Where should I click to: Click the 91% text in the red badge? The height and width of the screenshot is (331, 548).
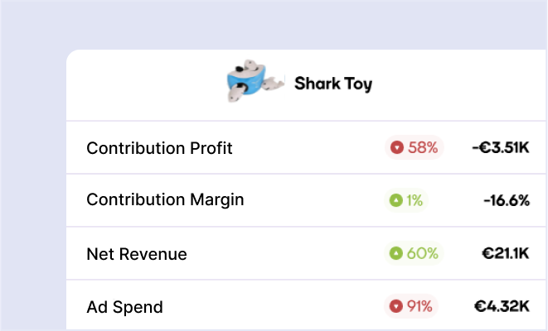tap(420, 306)
